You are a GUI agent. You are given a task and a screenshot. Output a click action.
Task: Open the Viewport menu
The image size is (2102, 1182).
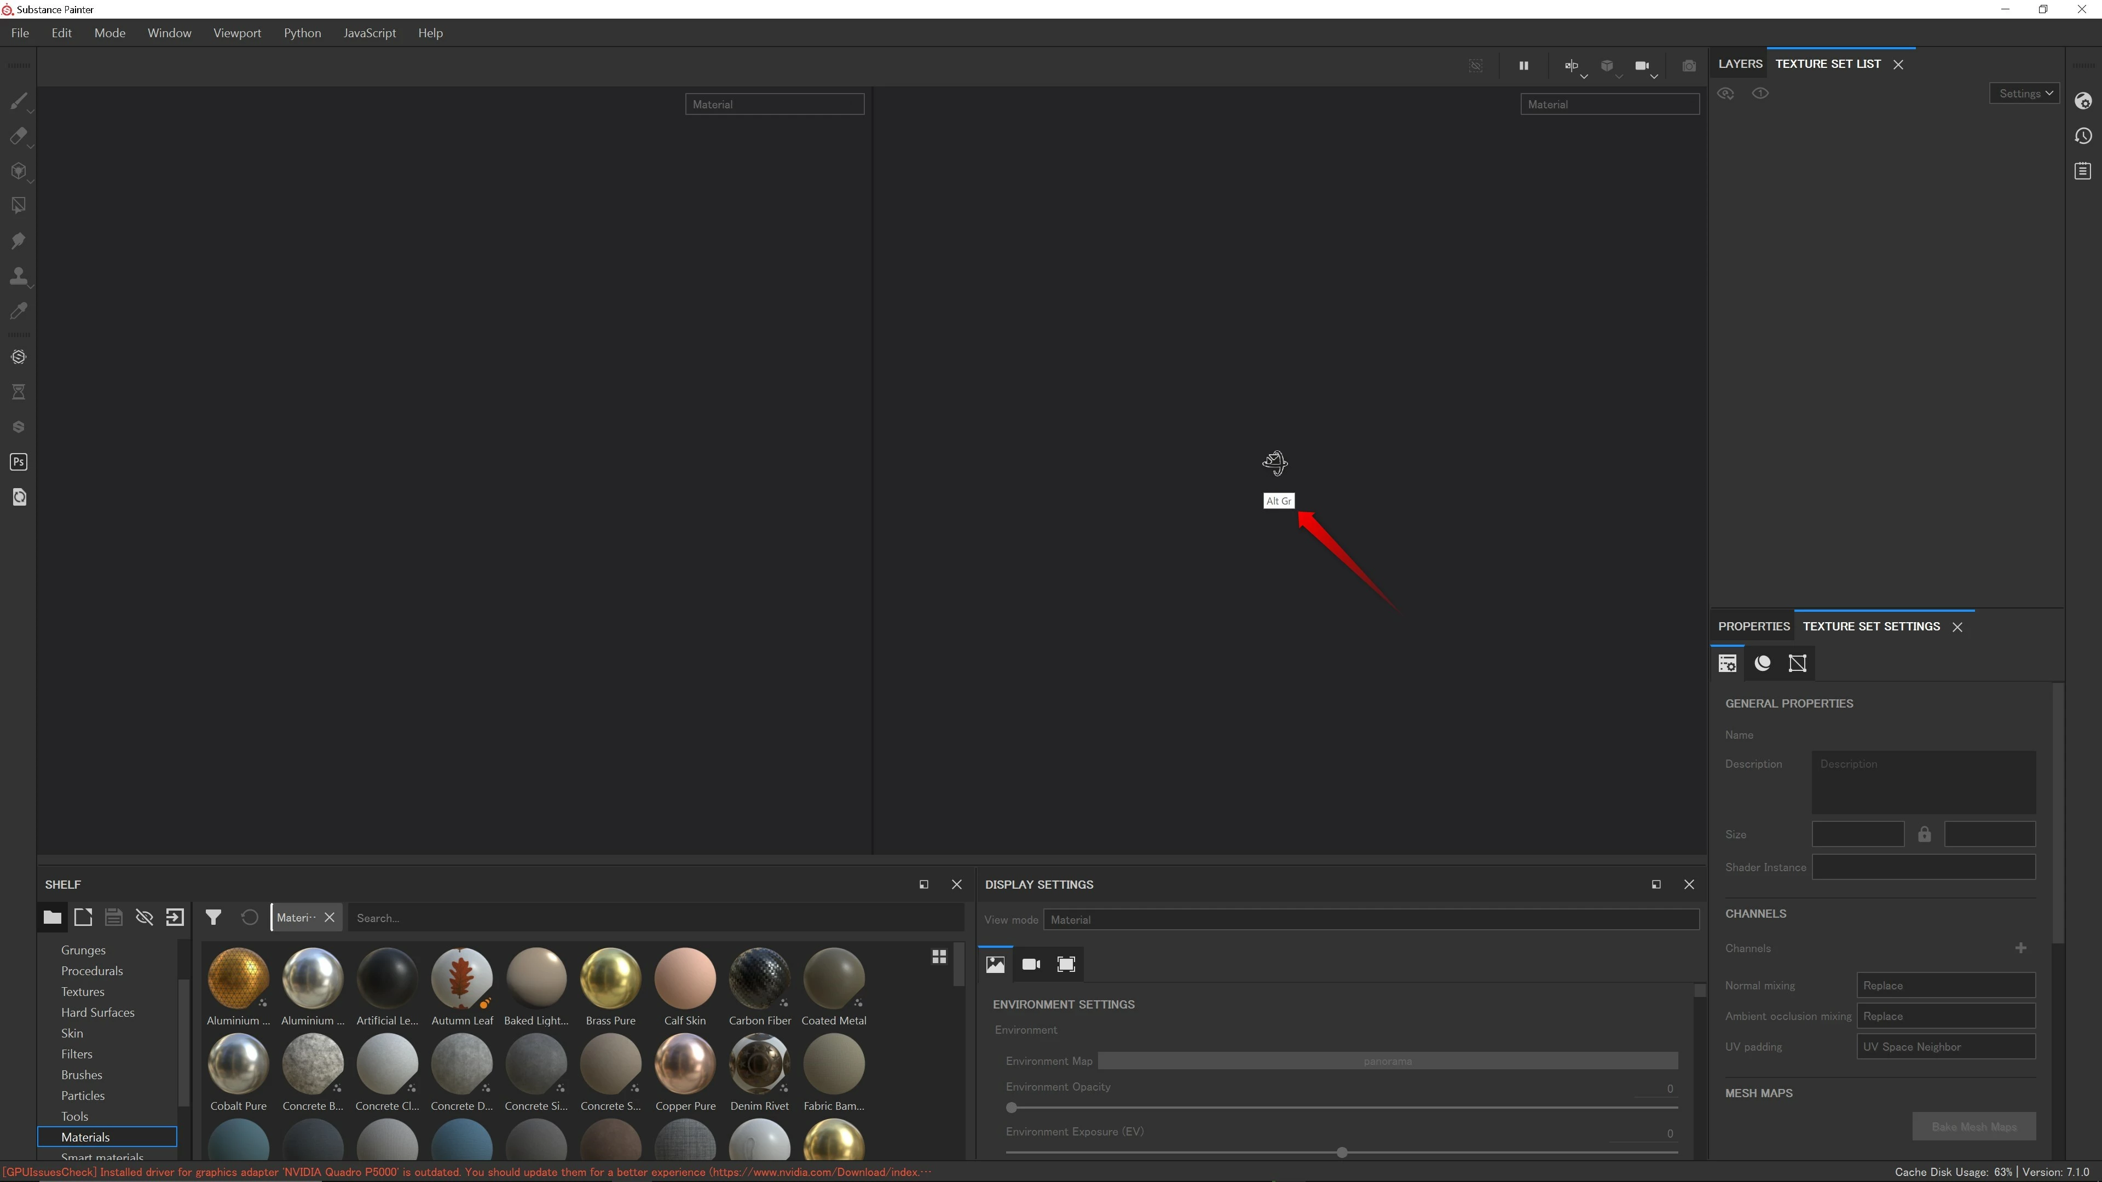click(x=236, y=33)
